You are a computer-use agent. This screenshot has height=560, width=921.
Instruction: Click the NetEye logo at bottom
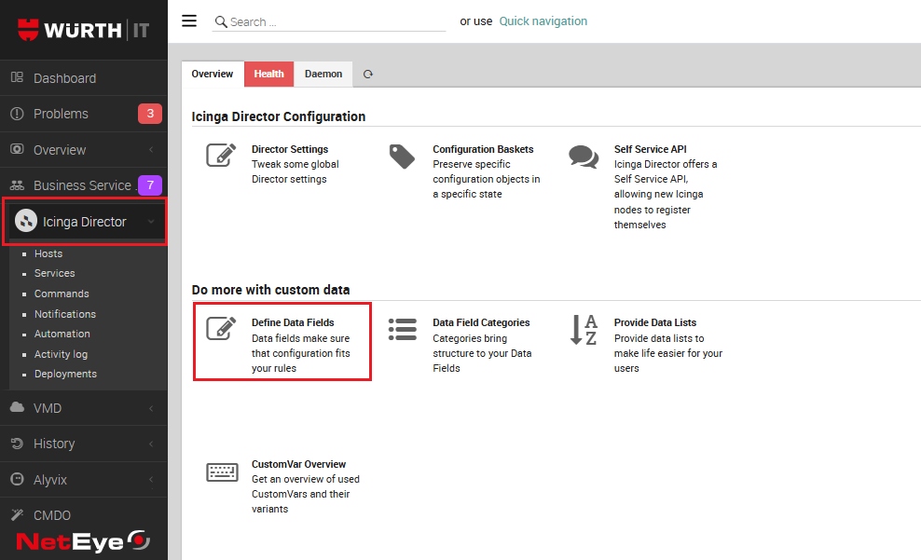[83, 541]
